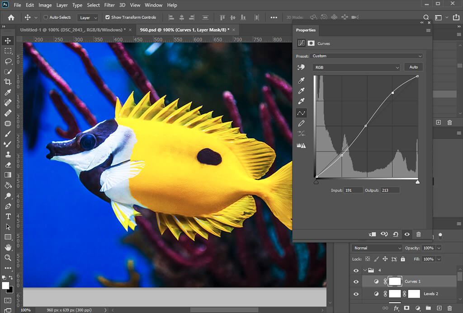Open the File menu

click(x=18, y=5)
